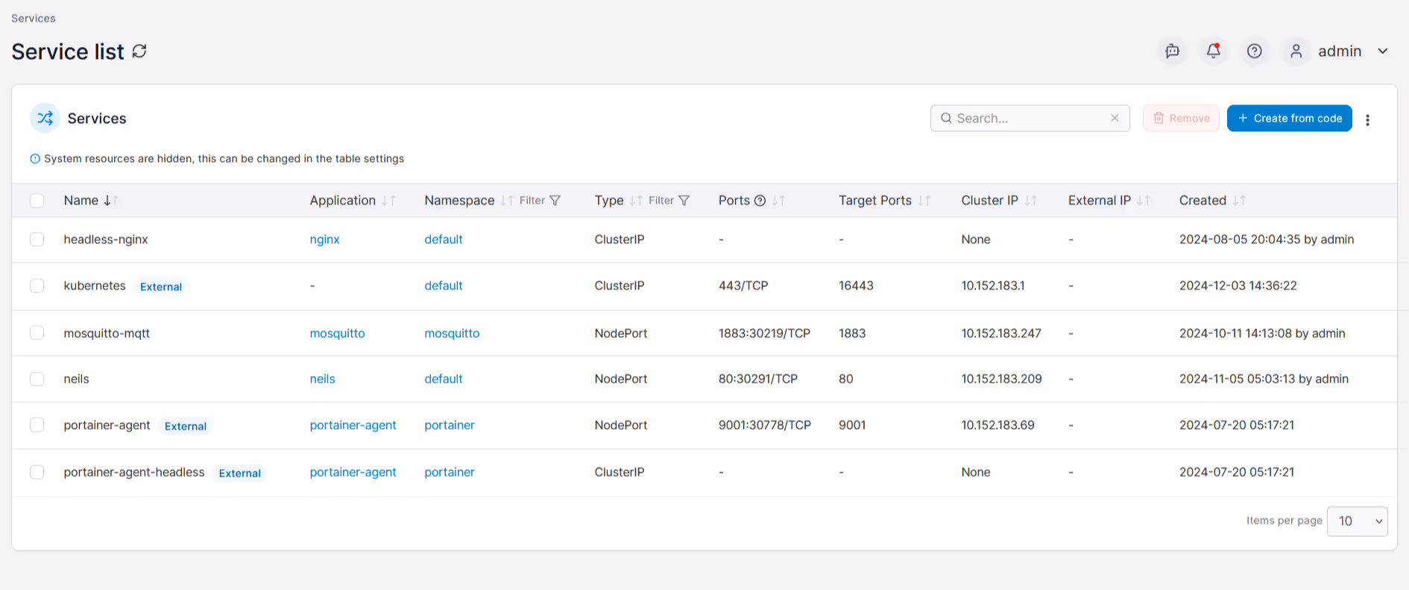Image resolution: width=1409 pixels, height=590 pixels.
Task: Tick the mosquitto-mqtt row checkbox
Action: click(x=37, y=333)
